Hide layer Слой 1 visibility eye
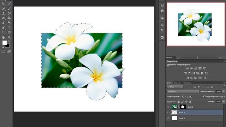 point(168,118)
